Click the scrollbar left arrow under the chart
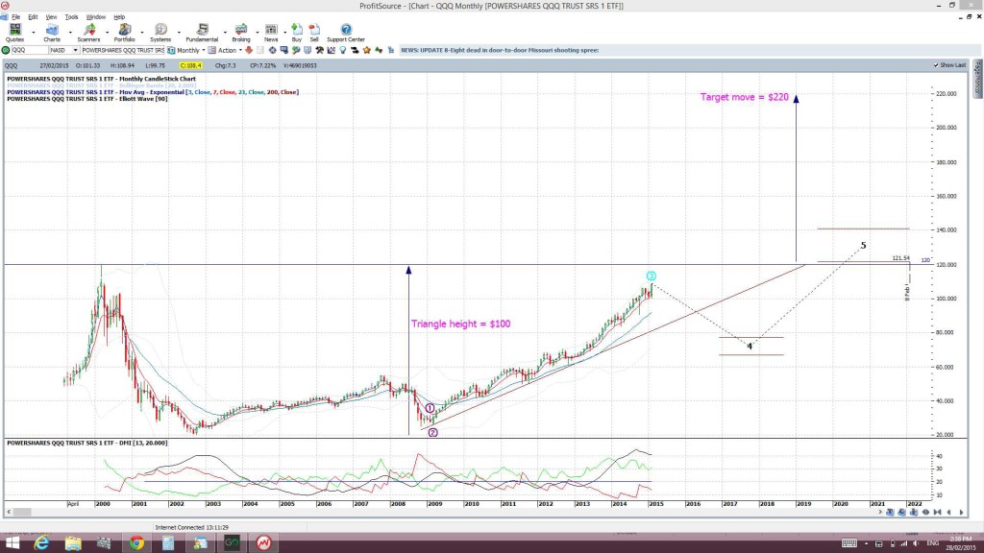The image size is (984, 553). pos(8,513)
